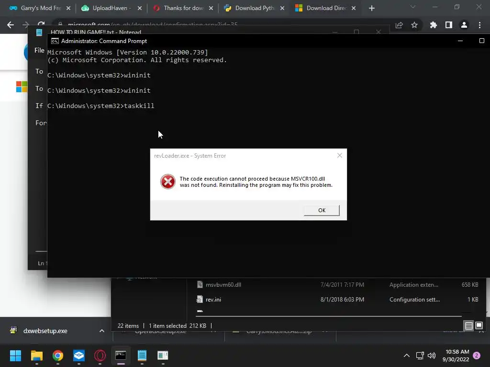
Task: Click OK in the revLoader.exe error dialog
Action: tap(322, 210)
